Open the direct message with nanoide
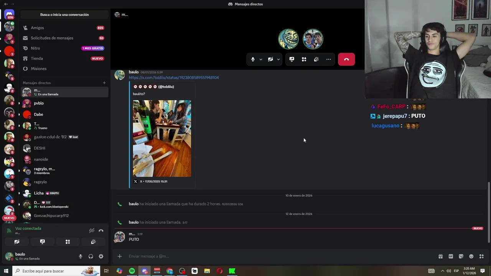Screen dimensions: 491x276 (x=64, y=159)
